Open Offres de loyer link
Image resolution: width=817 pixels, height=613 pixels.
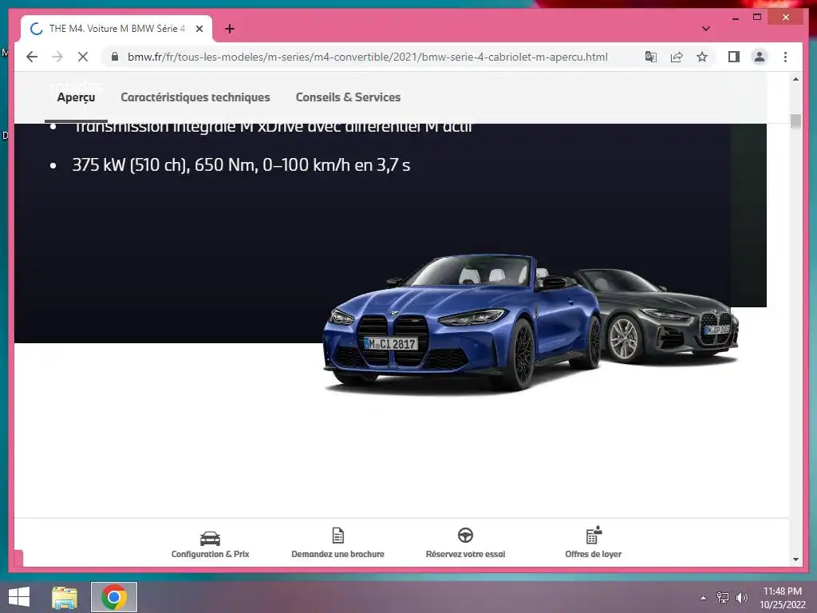pos(593,554)
